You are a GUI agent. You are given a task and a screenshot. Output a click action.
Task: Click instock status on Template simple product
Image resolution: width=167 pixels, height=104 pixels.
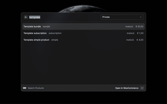[x=130, y=40]
